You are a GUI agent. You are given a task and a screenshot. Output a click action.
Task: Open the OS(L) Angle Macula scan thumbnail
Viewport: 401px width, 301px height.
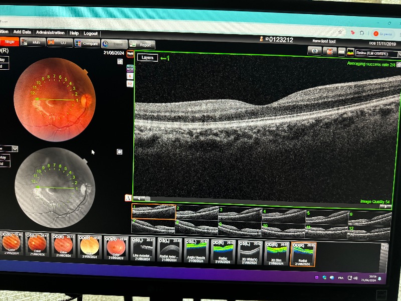(196, 250)
